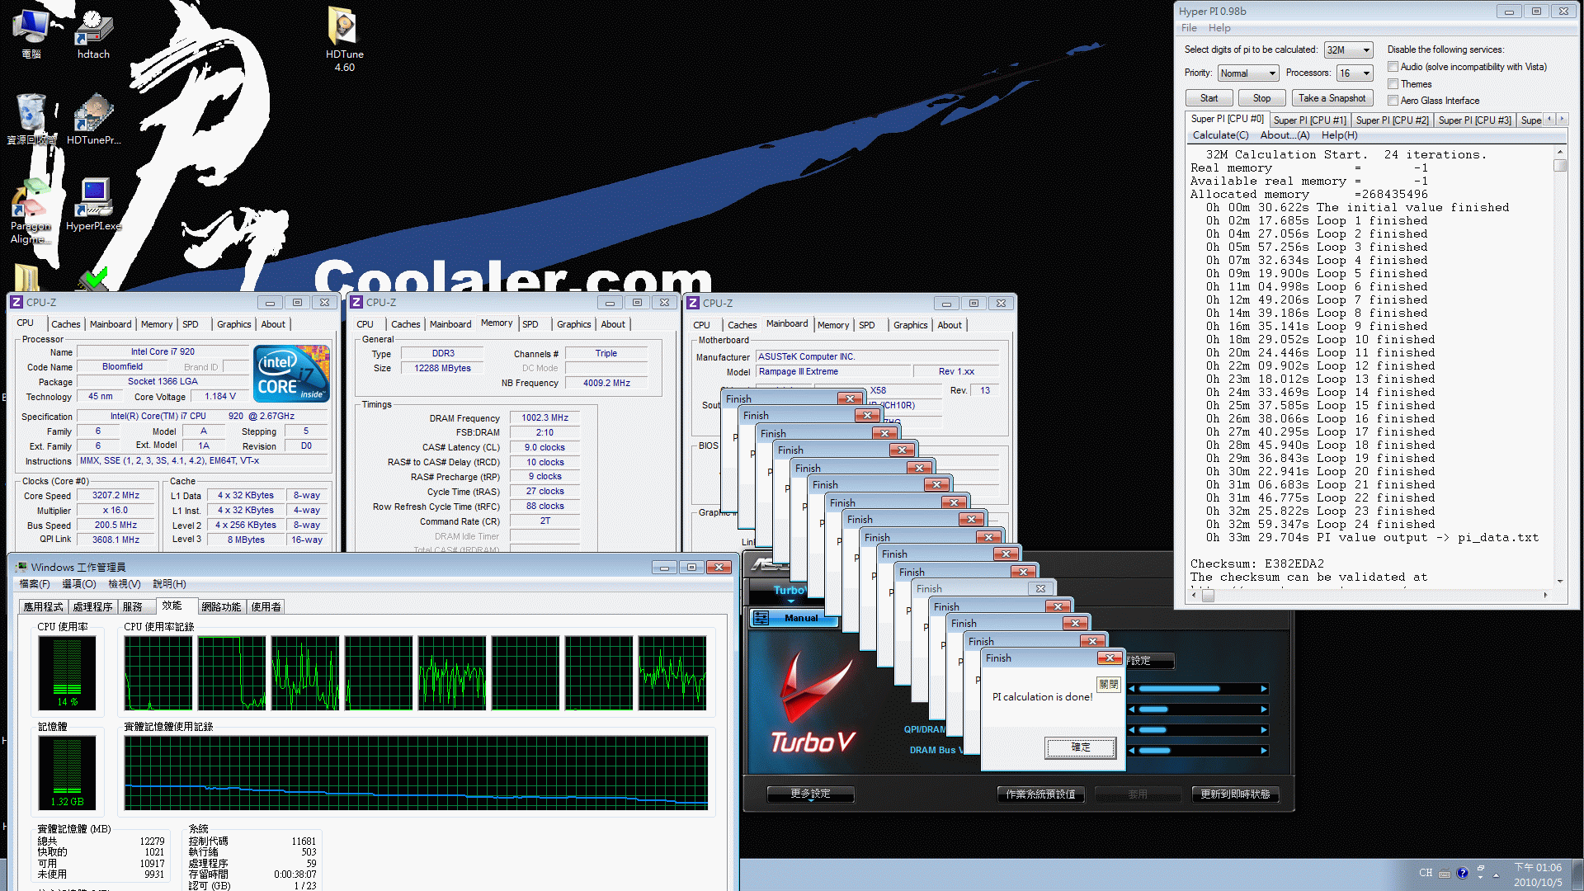
Task: Switch to Super PI [CPU #3] tab
Action: point(1474,120)
